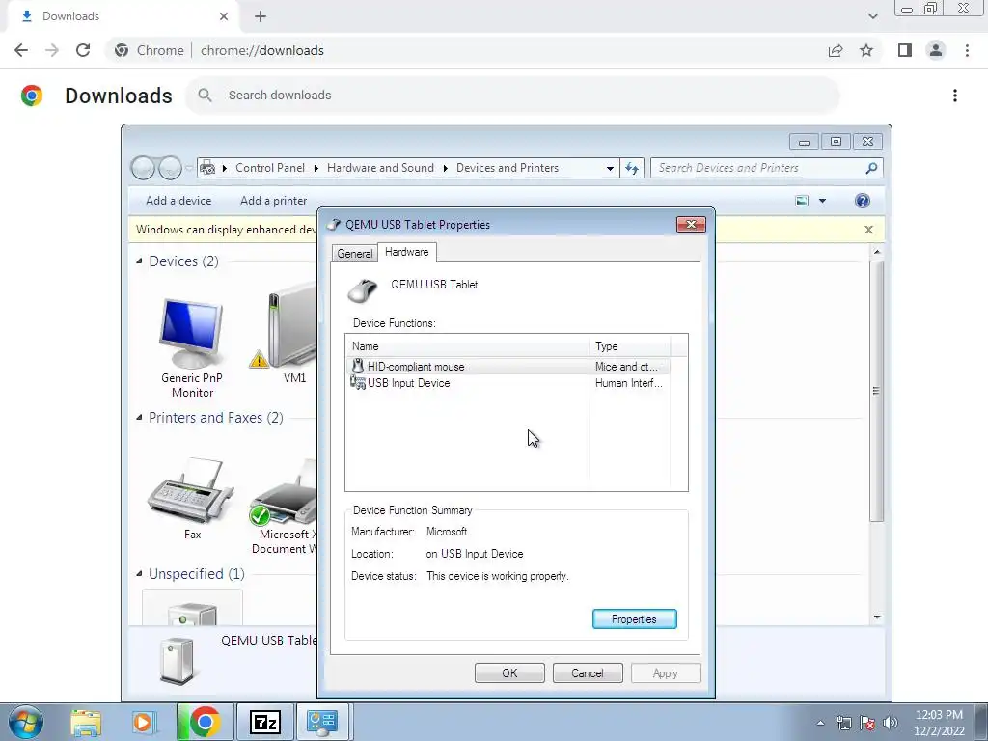
Task: Click Add a device in toolbar
Action: tap(178, 201)
